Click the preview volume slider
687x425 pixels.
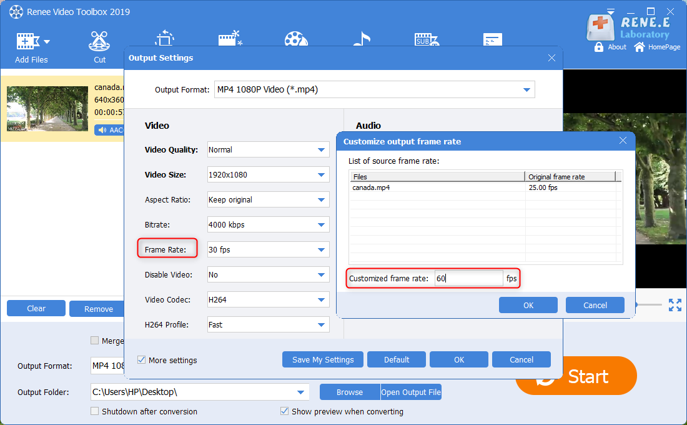click(x=648, y=304)
